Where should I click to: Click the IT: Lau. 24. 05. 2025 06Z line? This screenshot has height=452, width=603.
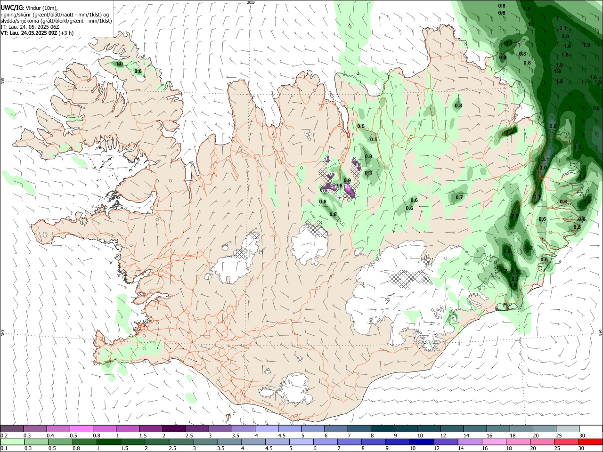[x=30, y=27]
